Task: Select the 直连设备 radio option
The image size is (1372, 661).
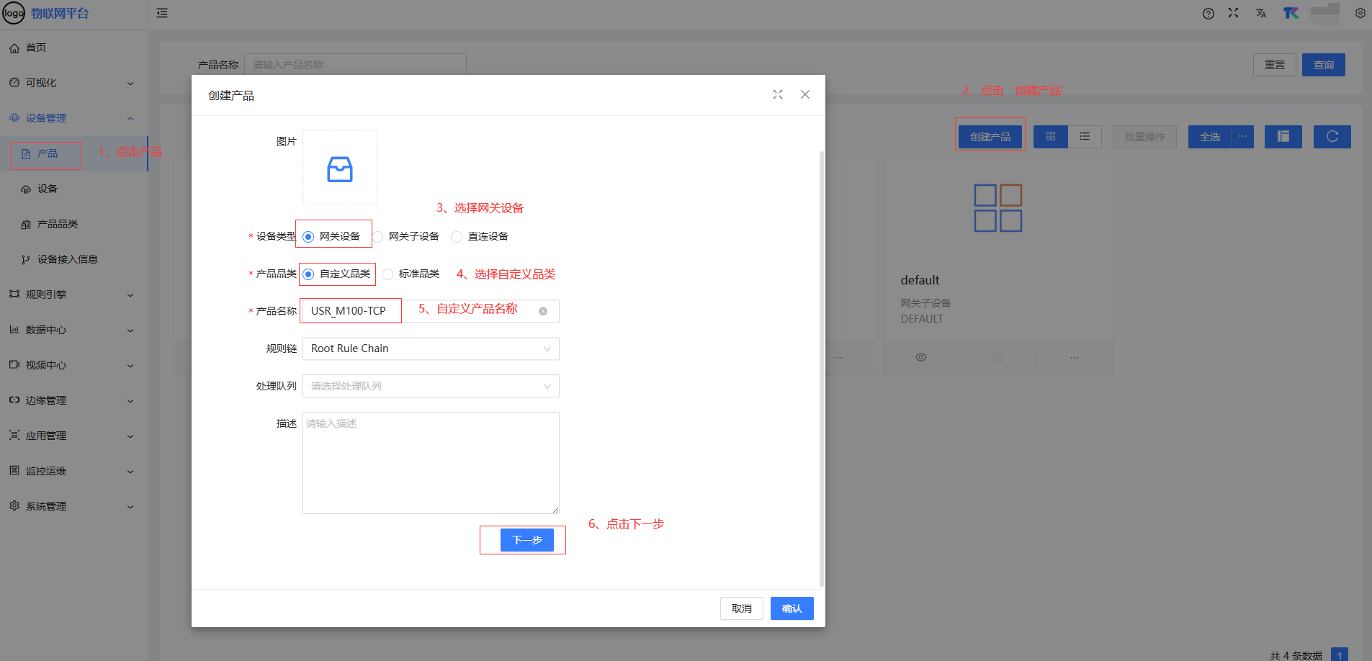Action: pos(457,237)
